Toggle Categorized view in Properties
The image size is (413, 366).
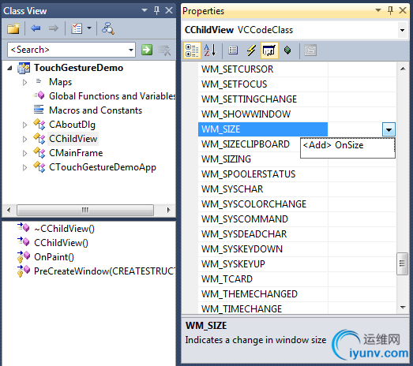click(192, 50)
